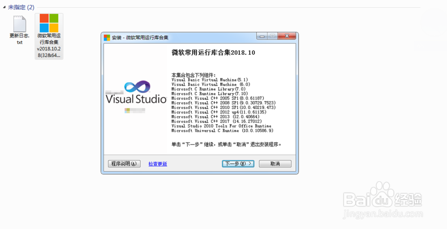Image resolution: width=447 pixels, height=229 pixels.
Task: Minimize the installer dialog window
Action: pyautogui.click(x=261, y=36)
